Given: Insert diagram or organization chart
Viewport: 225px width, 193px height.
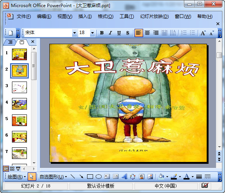Looking at the screenshot, I should [133, 177].
